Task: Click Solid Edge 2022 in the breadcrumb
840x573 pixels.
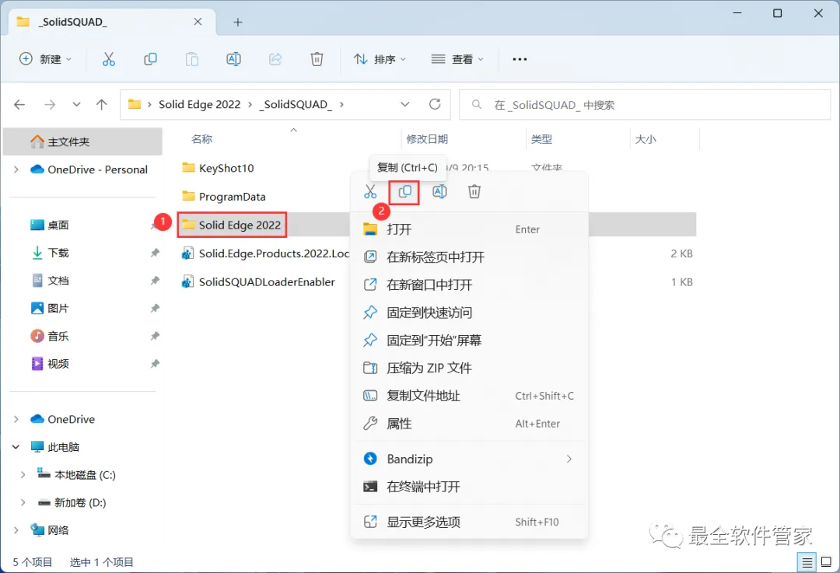Action: [x=199, y=104]
